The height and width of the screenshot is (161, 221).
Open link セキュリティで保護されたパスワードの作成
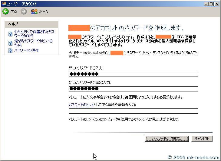[x=34, y=34]
